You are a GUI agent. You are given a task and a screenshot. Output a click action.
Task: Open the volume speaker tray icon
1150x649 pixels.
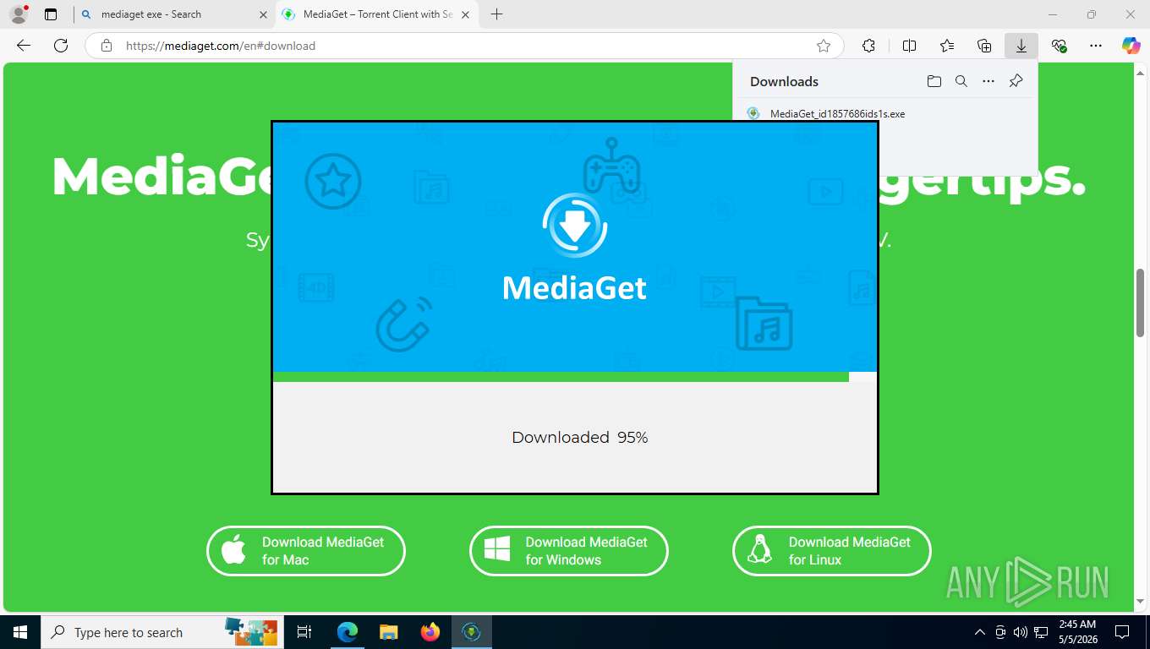pos(1021,632)
